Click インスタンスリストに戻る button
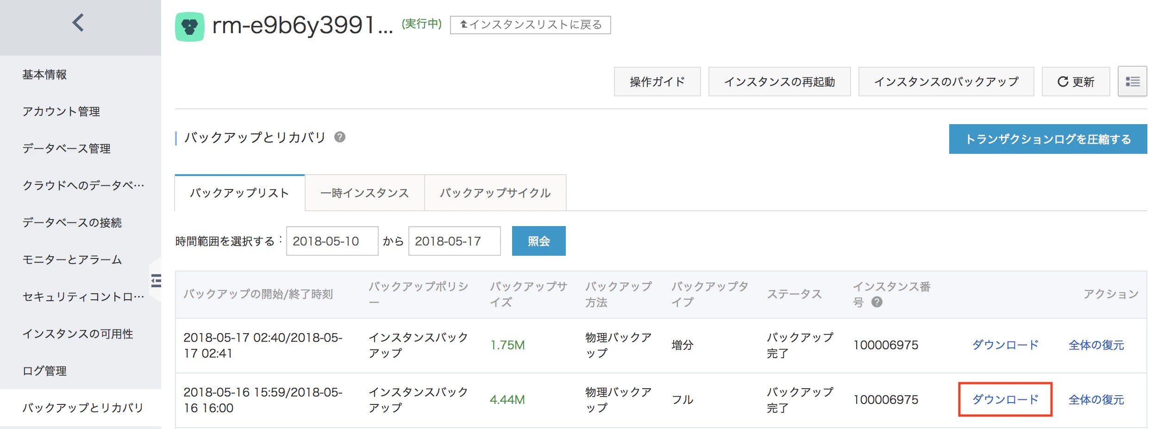 point(531,25)
